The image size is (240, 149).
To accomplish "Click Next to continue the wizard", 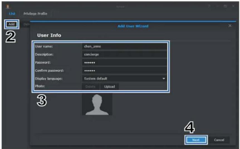I will [196, 140].
